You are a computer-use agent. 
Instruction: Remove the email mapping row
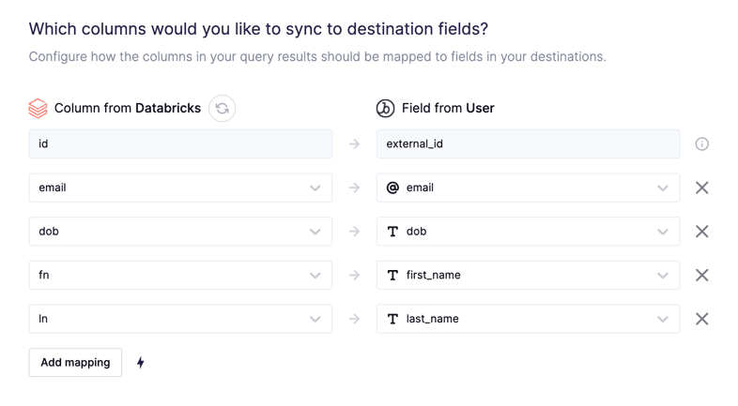701,188
